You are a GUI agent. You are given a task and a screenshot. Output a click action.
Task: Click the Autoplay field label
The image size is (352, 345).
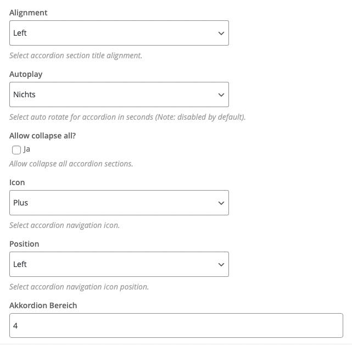(x=26, y=74)
